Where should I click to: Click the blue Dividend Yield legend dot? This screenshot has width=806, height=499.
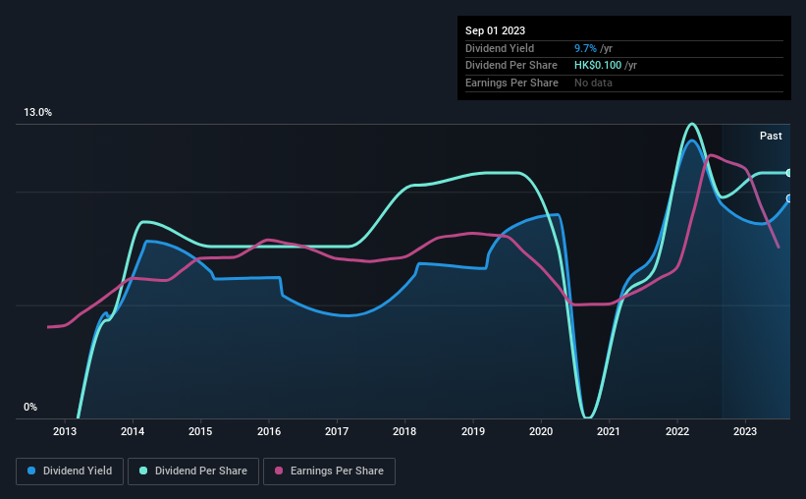[x=31, y=471]
